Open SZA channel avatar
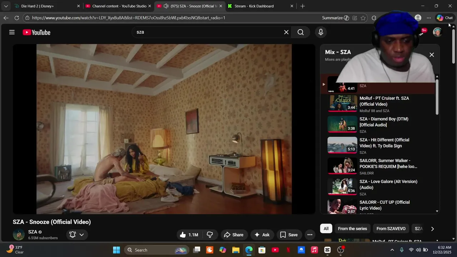 (19, 235)
